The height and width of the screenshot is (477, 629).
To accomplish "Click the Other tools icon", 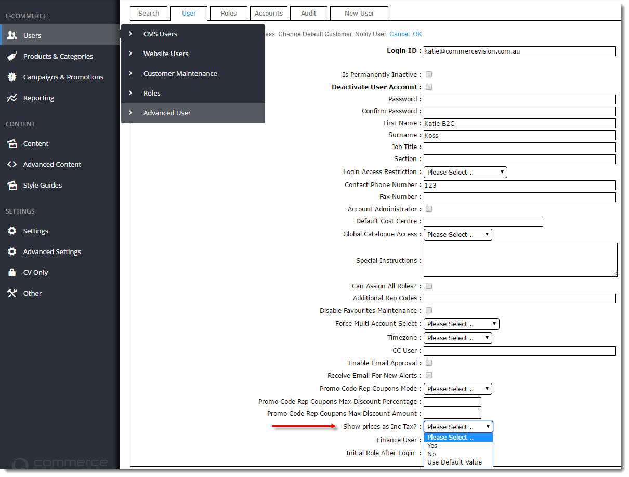I will point(12,293).
